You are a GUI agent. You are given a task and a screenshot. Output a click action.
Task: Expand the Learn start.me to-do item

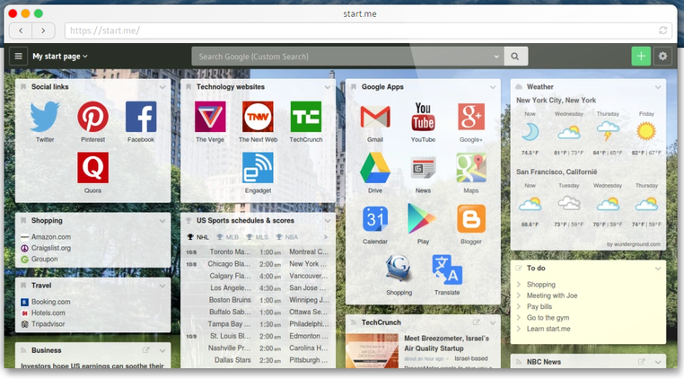(519, 329)
